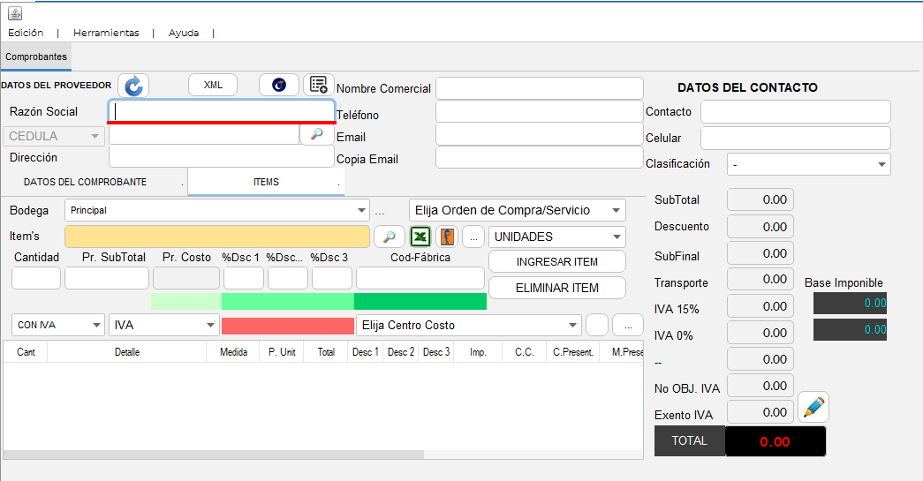
Task: Click the magnifier search icon beside Item's field
Action: click(x=390, y=237)
